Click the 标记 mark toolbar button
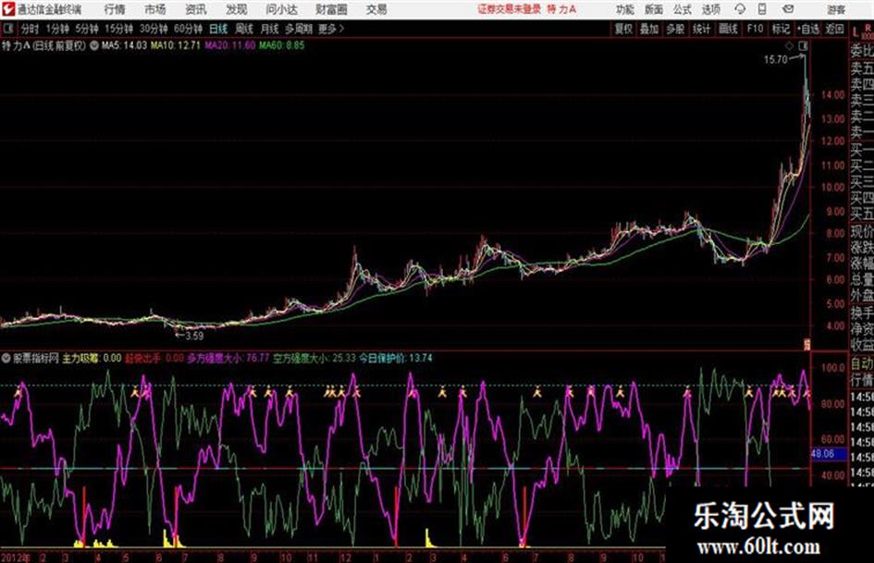Viewport: 874px width, 563px height. point(781,29)
